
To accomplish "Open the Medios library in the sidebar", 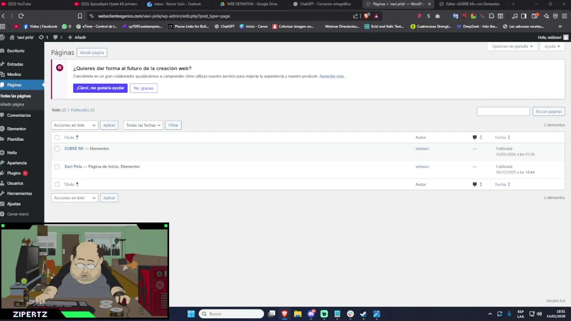I will pos(14,74).
